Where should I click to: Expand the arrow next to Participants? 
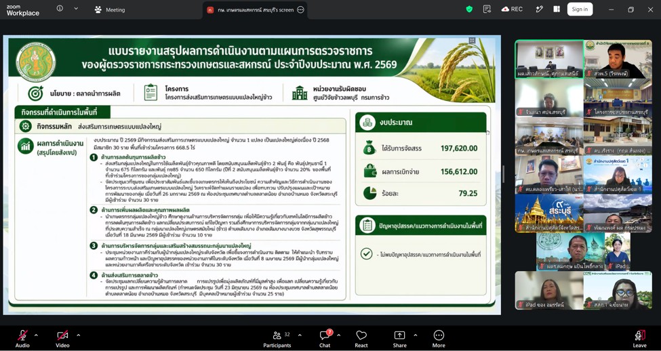click(300, 335)
